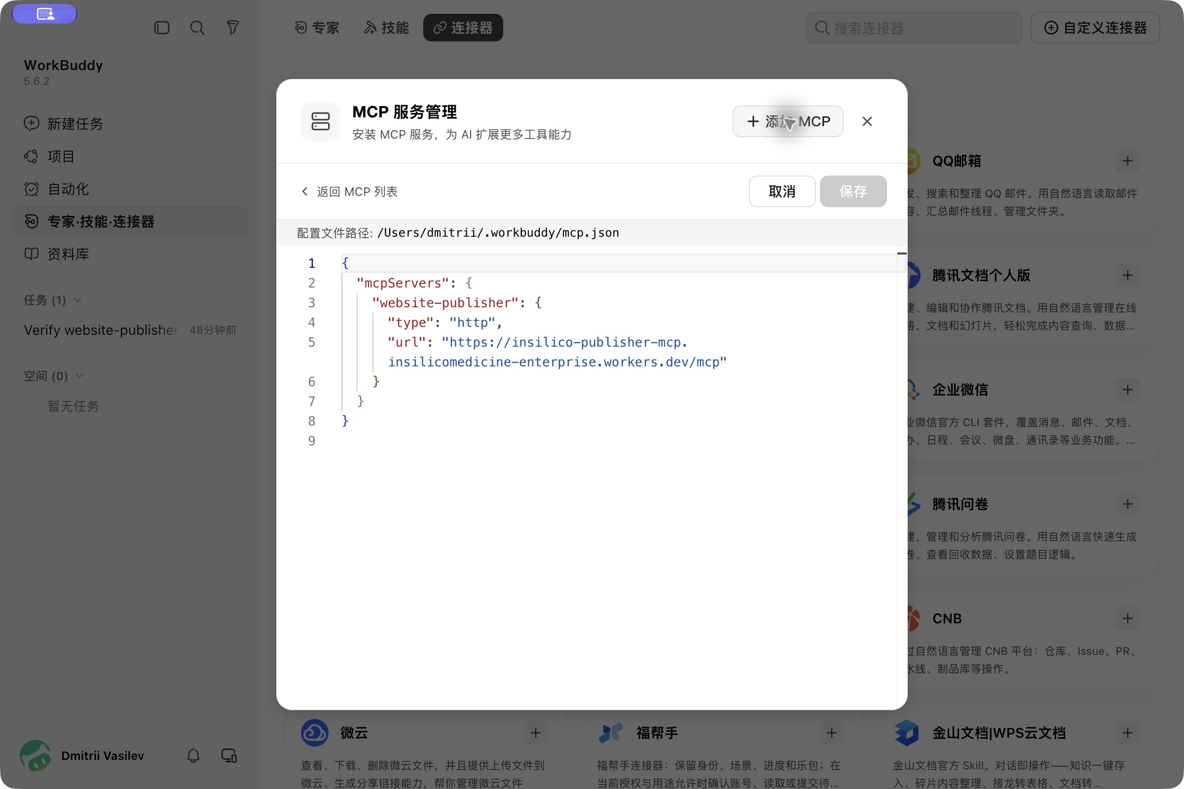Click the 搜索连接器 search field
This screenshot has width=1184, height=789.
pos(913,28)
